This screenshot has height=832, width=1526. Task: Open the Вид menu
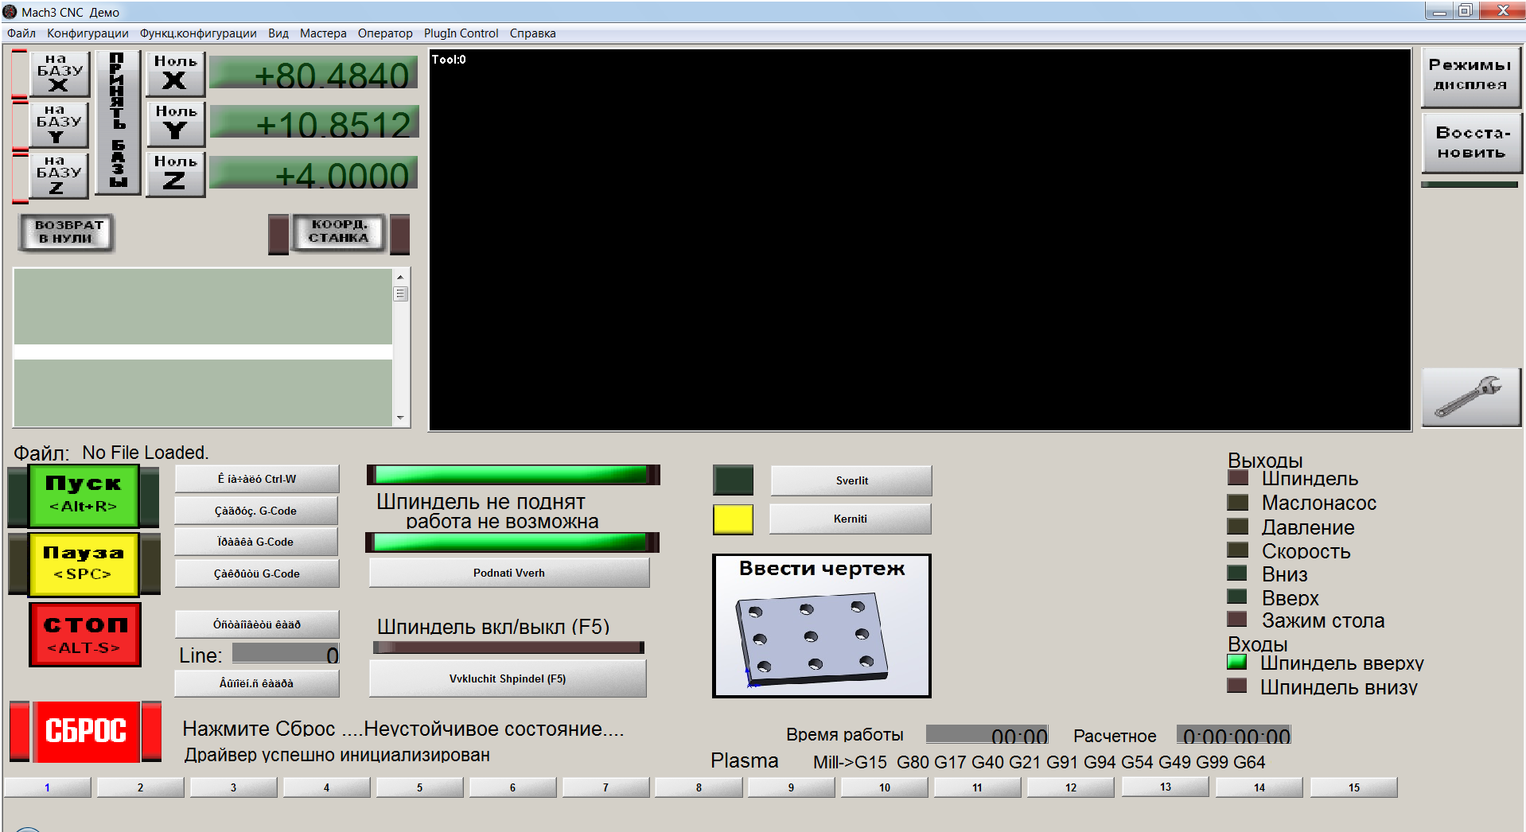click(x=278, y=33)
